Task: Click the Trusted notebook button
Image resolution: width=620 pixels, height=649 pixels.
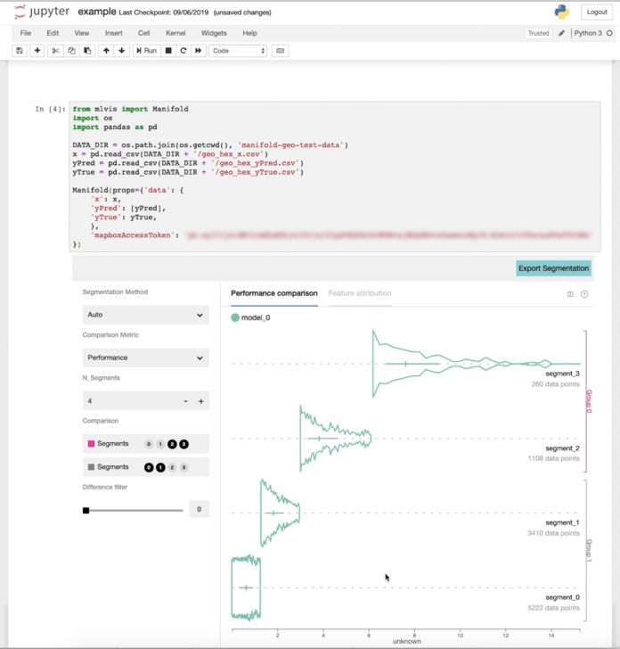Action: point(538,33)
